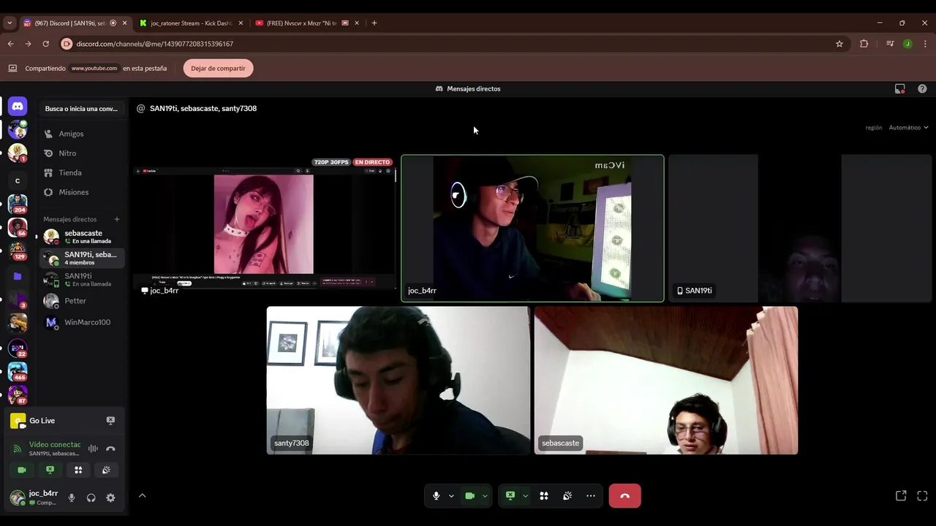
Task: Create a new DM with plus icon
Action: tap(116, 219)
